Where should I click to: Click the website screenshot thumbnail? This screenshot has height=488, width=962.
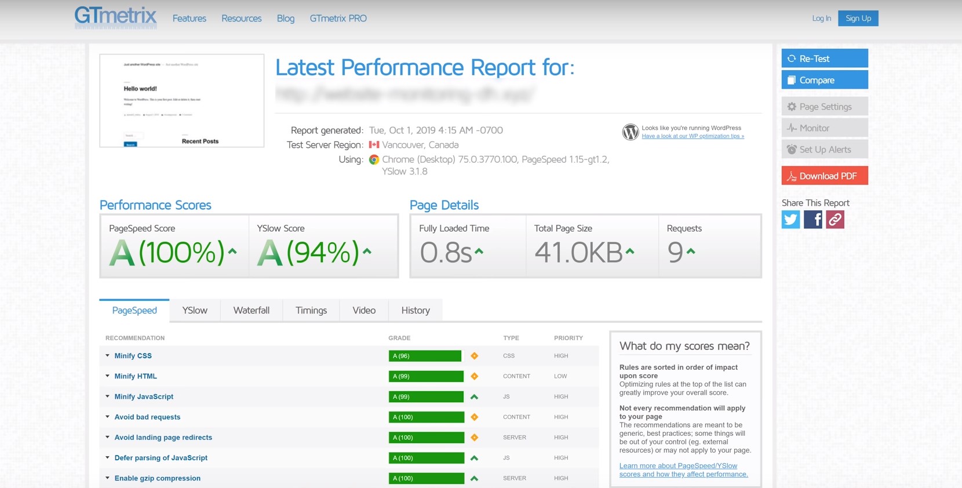[x=182, y=101]
